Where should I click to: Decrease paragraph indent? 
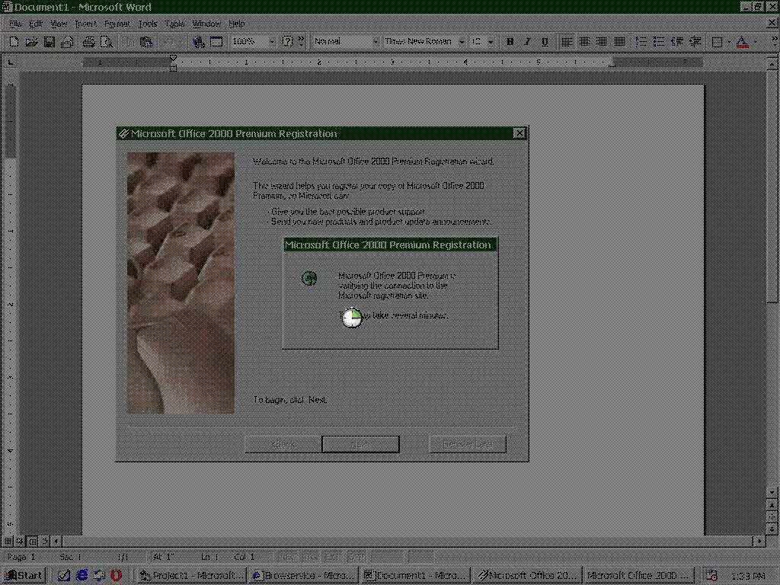point(676,42)
